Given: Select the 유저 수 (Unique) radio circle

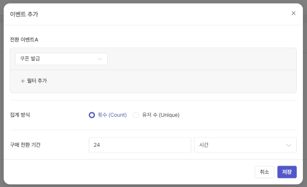Looking at the screenshot, I should click(136, 115).
